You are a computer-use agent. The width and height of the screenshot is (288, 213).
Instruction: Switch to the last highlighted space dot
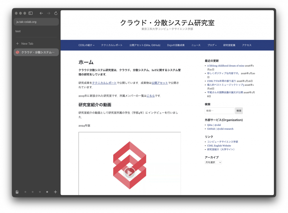(47, 192)
